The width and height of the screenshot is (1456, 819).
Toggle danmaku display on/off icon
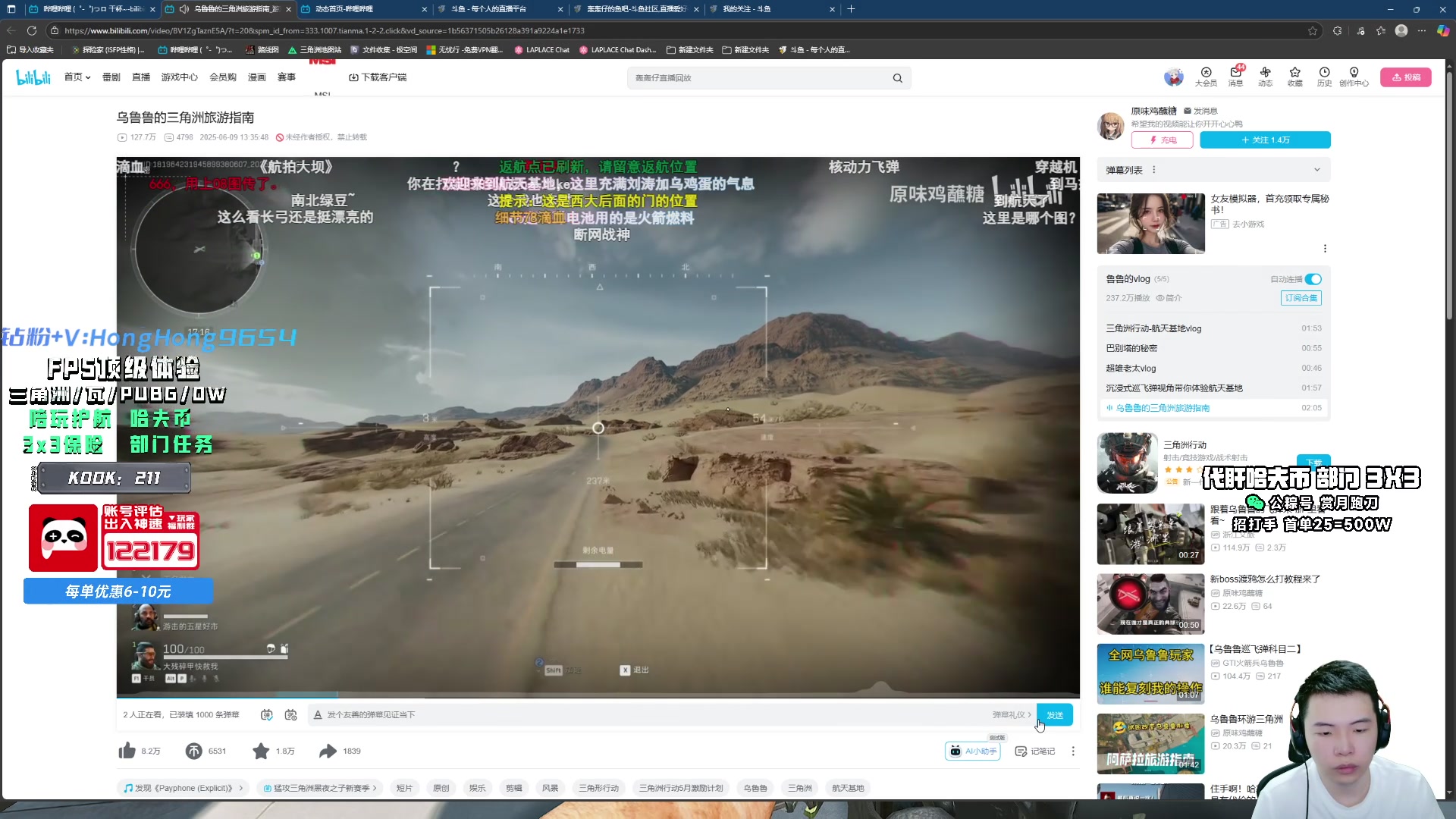[266, 715]
